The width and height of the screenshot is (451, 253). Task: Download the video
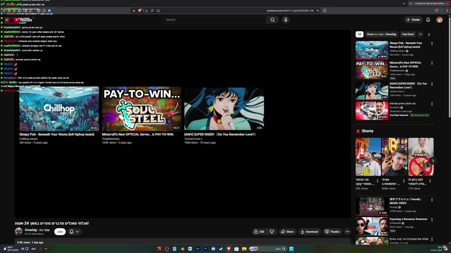click(309, 232)
